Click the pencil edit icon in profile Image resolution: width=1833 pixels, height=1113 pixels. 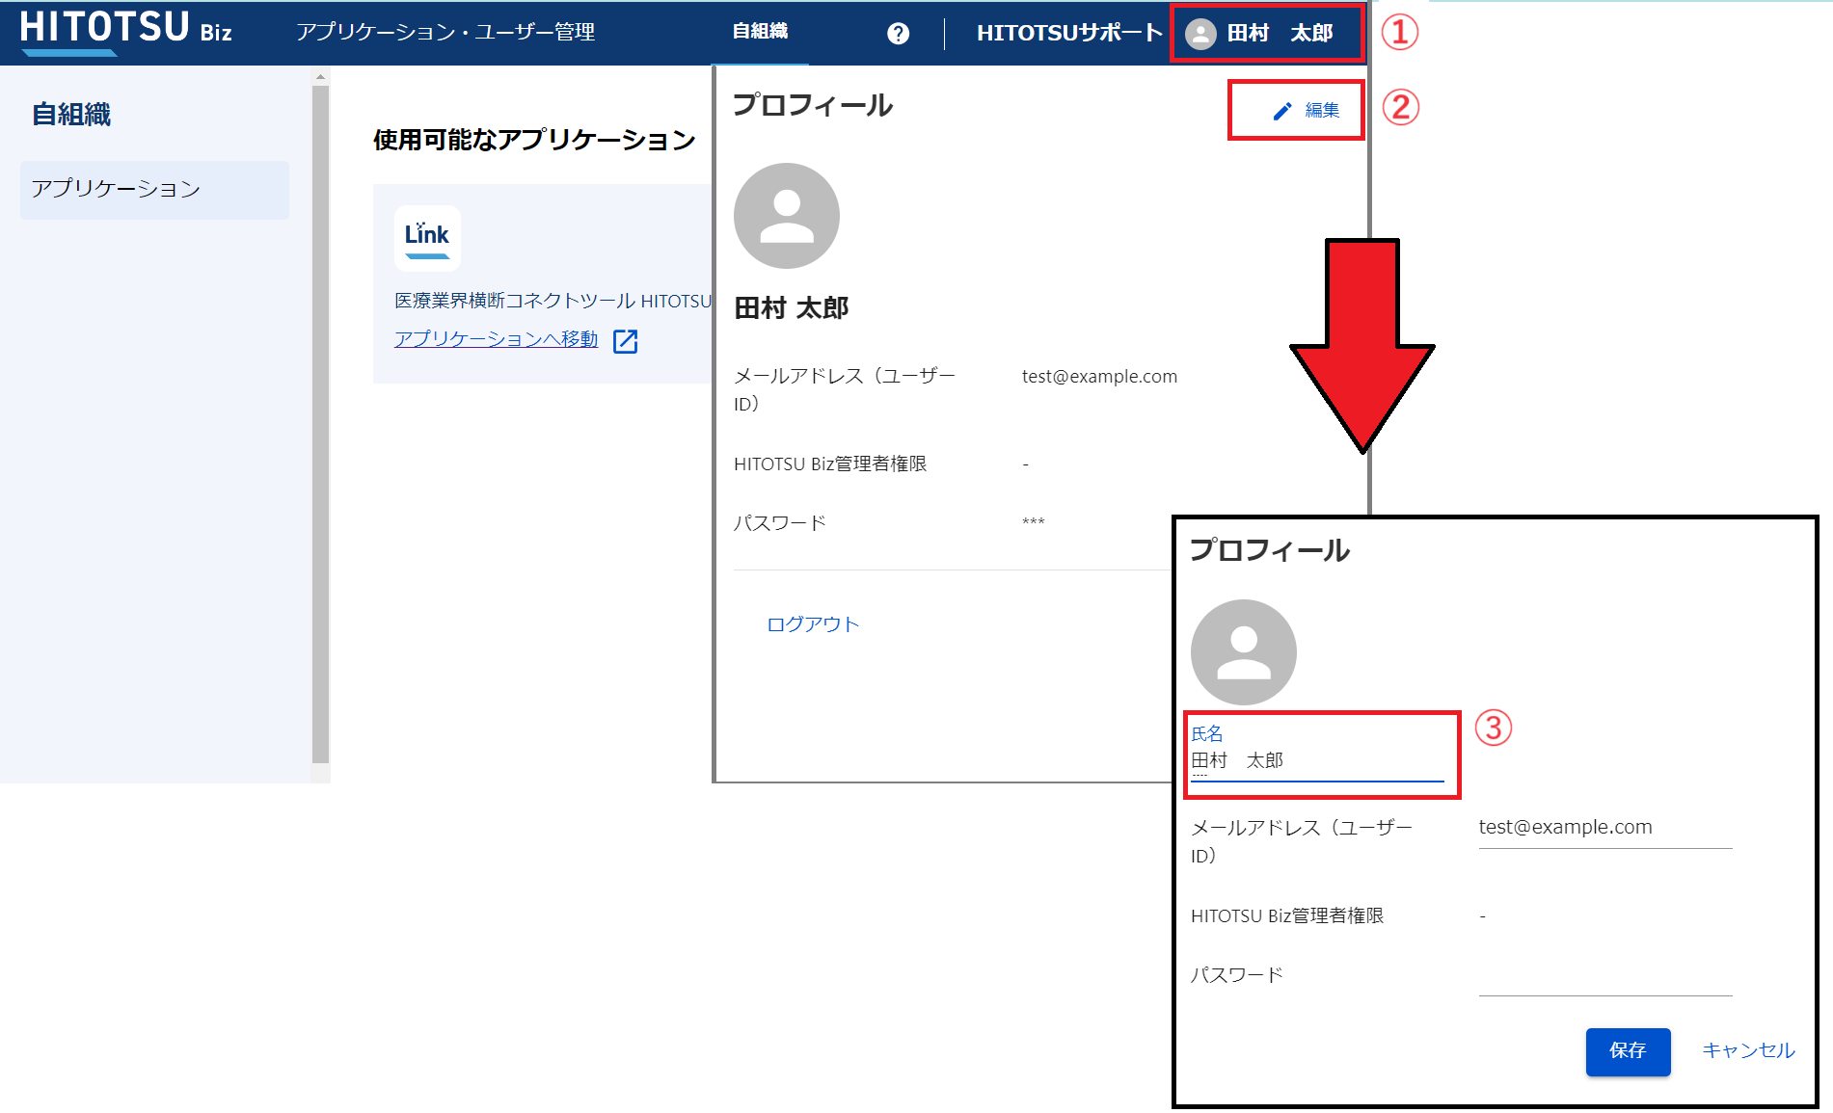coord(1281,111)
